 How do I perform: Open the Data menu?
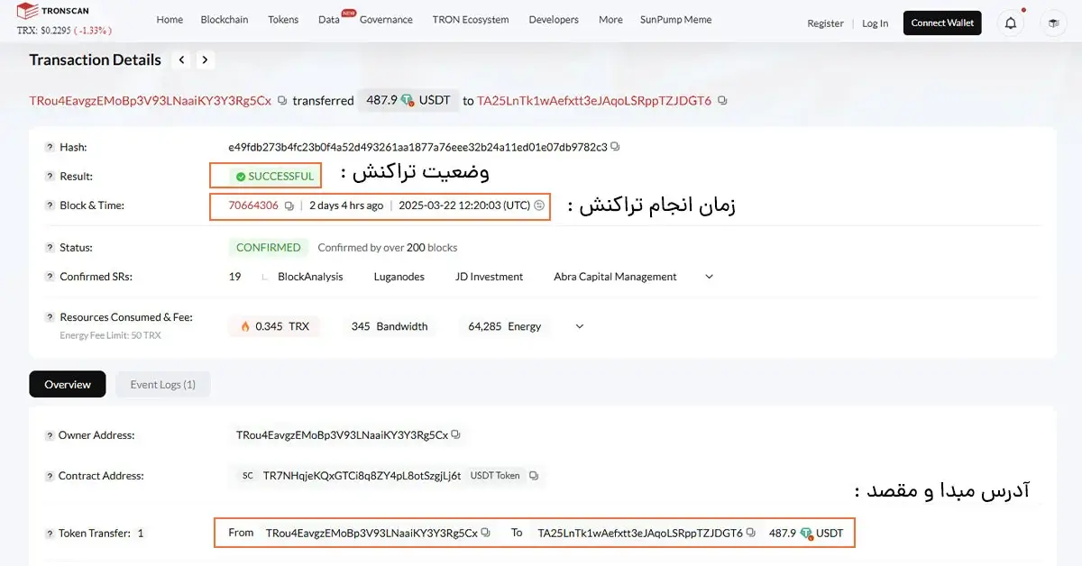tap(329, 20)
